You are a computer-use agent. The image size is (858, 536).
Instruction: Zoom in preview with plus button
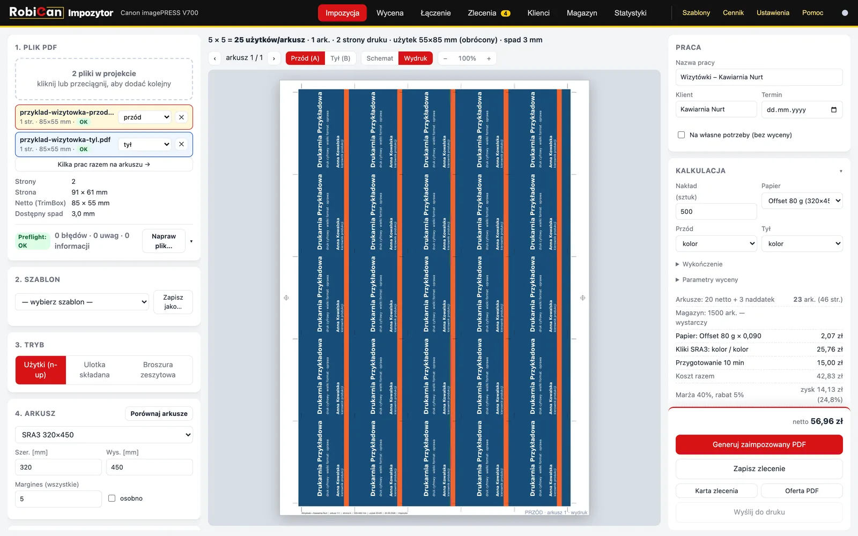pyautogui.click(x=489, y=58)
